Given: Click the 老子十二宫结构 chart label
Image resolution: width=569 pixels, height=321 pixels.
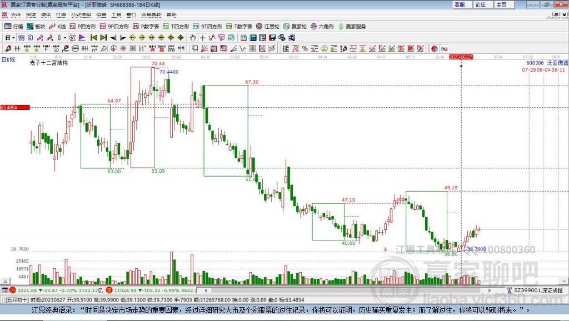Looking at the screenshot, I should coord(49,63).
